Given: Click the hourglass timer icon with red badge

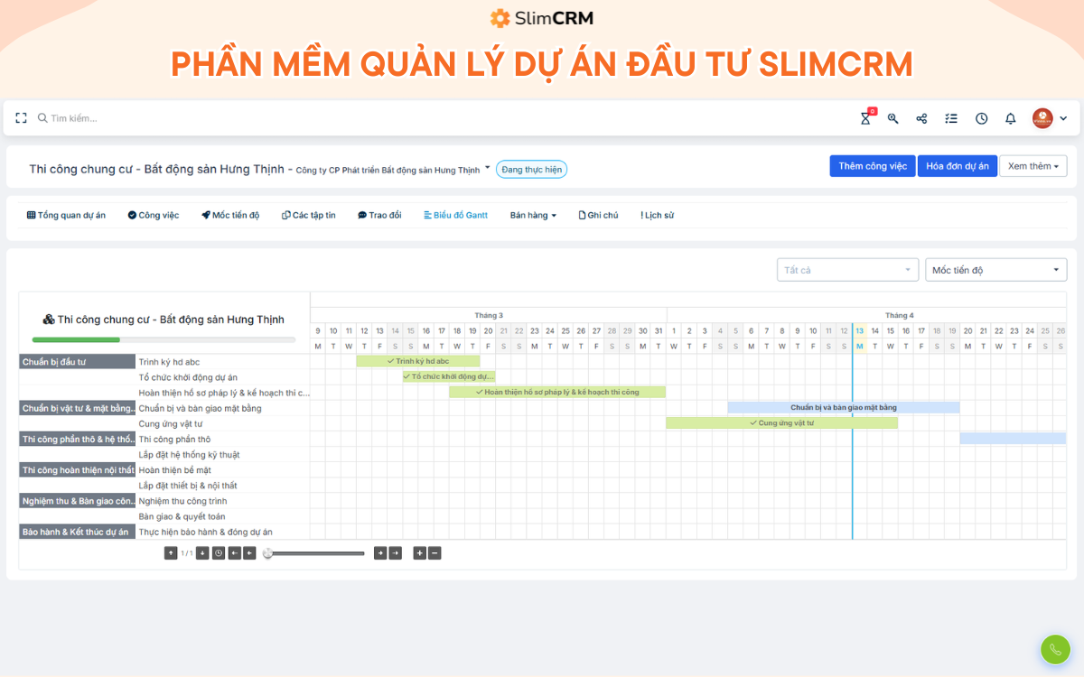Looking at the screenshot, I should pyautogui.click(x=864, y=118).
